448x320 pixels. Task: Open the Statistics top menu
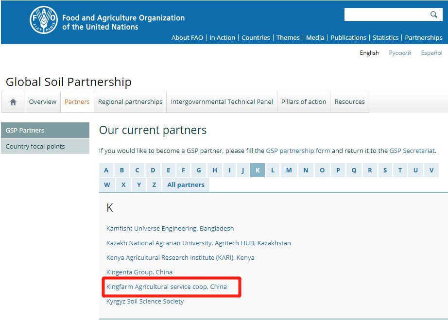[385, 38]
